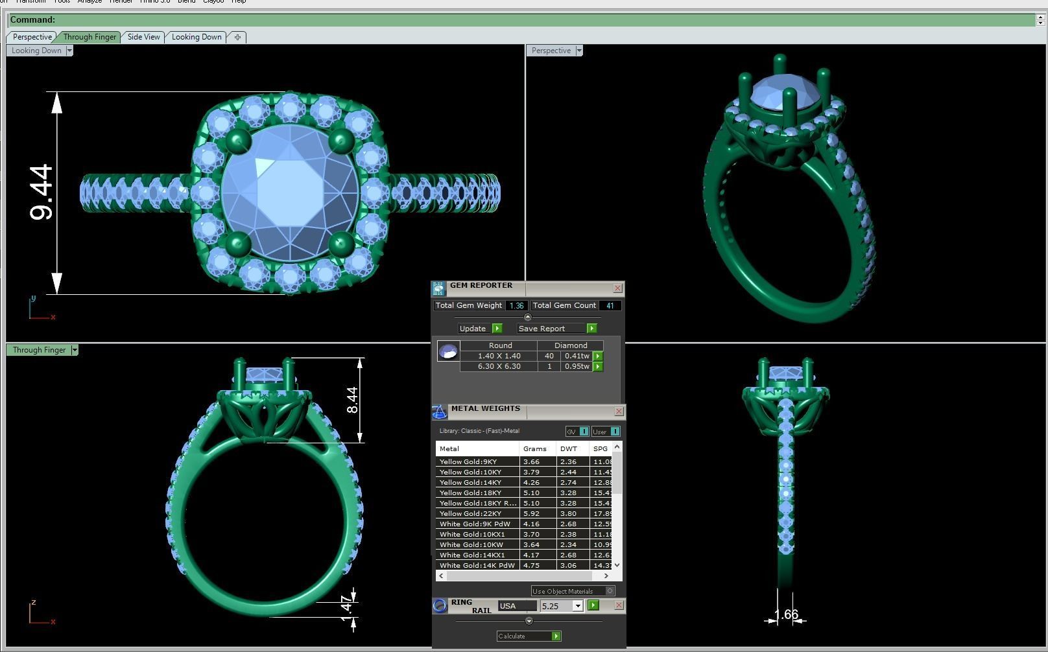The height and width of the screenshot is (652, 1048).
Task: Close the Metal Weights panel
Action: (619, 411)
